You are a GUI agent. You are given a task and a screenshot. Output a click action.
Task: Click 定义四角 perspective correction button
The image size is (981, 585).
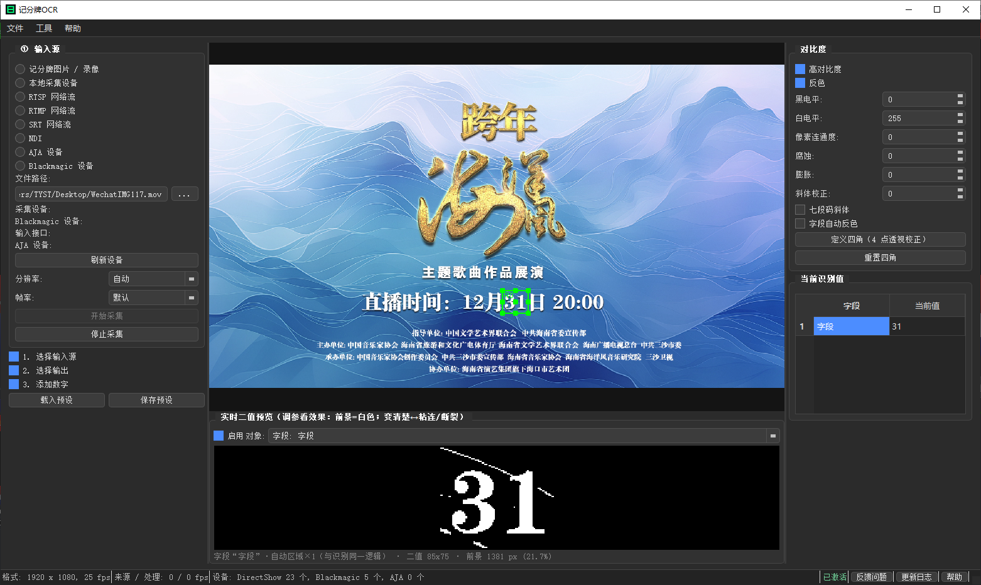[x=880, y=239]
